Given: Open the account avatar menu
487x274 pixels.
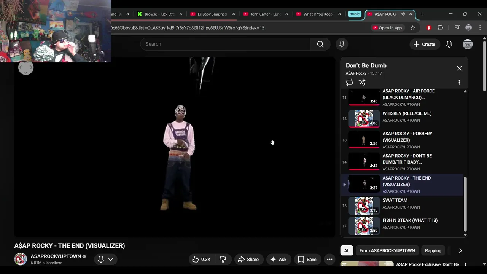Looking at the screenshot, I should coord(468,44).
